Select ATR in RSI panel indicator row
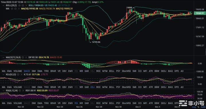 click(x=151, y=103)
